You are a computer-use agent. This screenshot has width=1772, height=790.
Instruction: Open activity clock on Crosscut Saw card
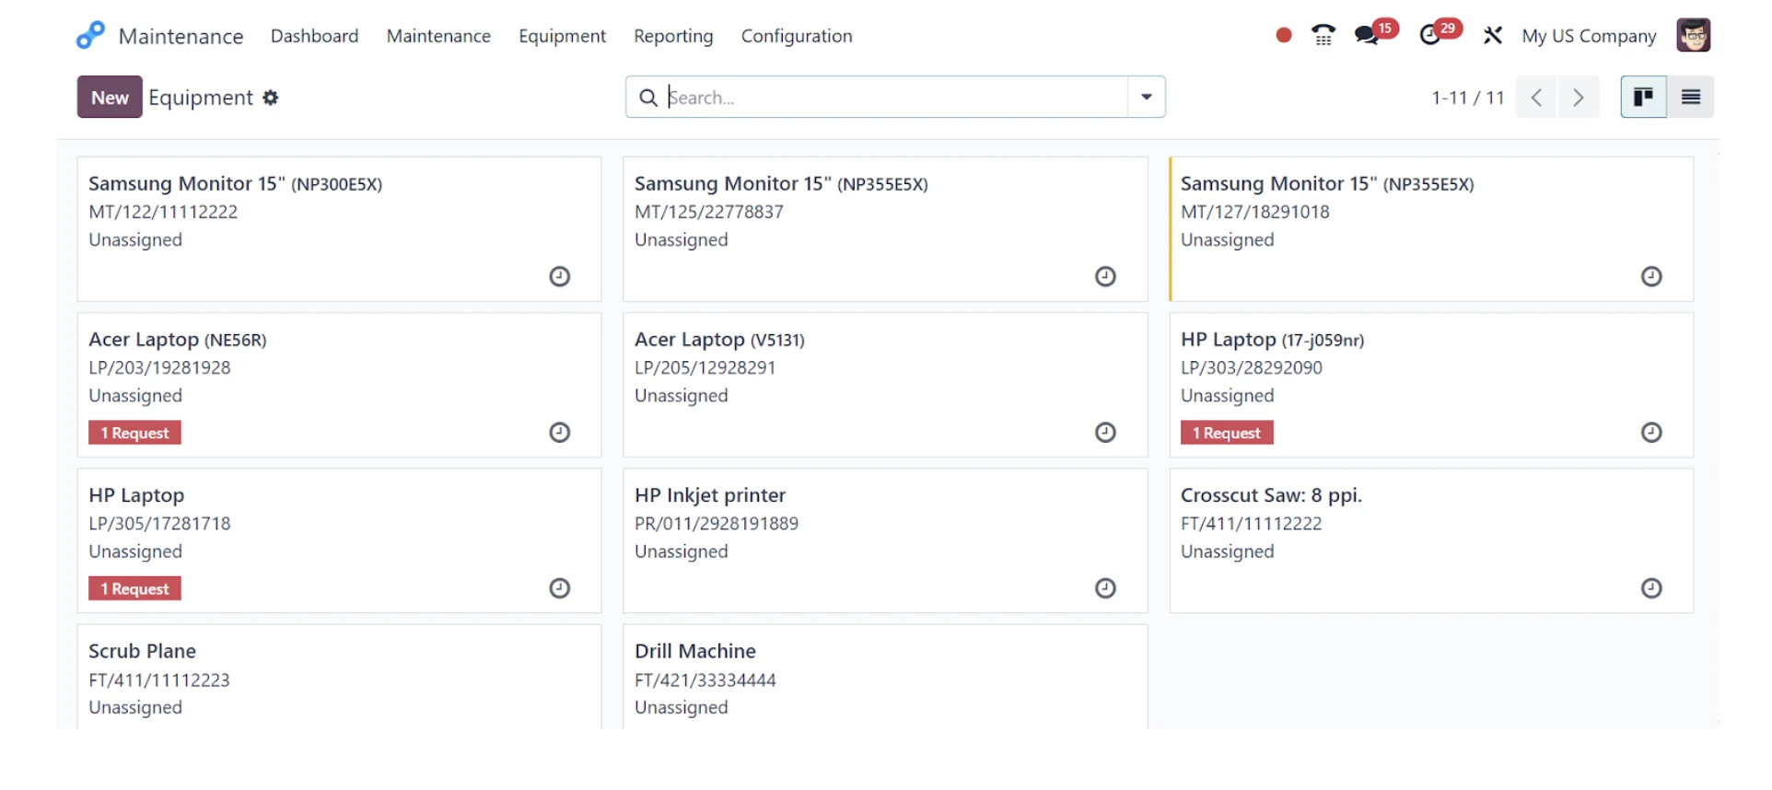pyautogui.click(x=1651, y=588)
